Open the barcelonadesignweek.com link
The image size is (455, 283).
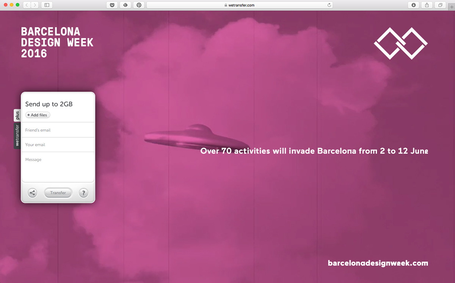[378, 263]
